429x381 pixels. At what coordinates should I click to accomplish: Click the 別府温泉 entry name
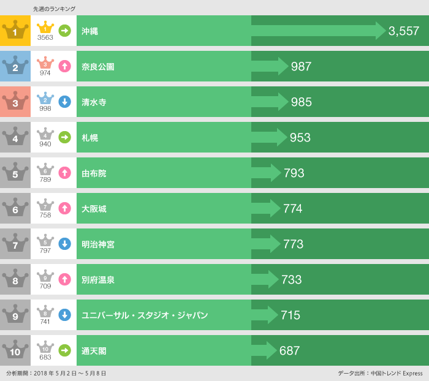[98, 280]
